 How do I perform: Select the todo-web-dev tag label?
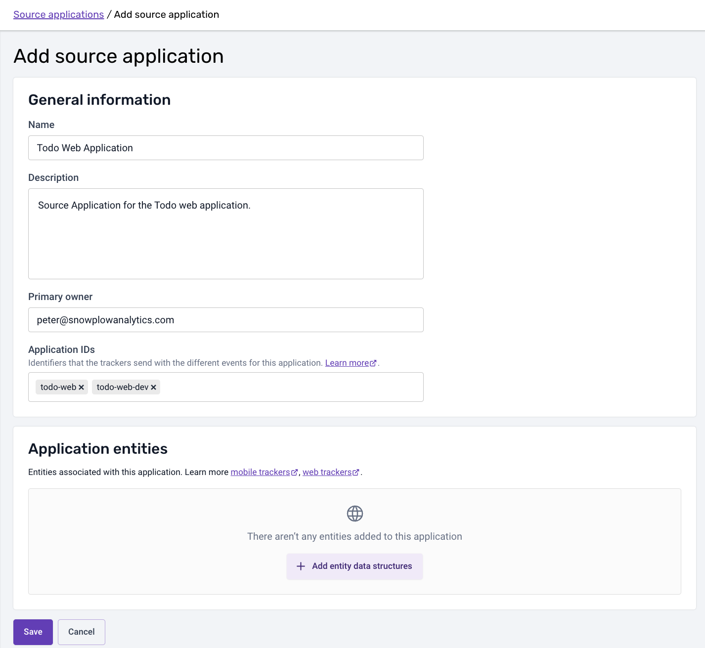(123, 387)
